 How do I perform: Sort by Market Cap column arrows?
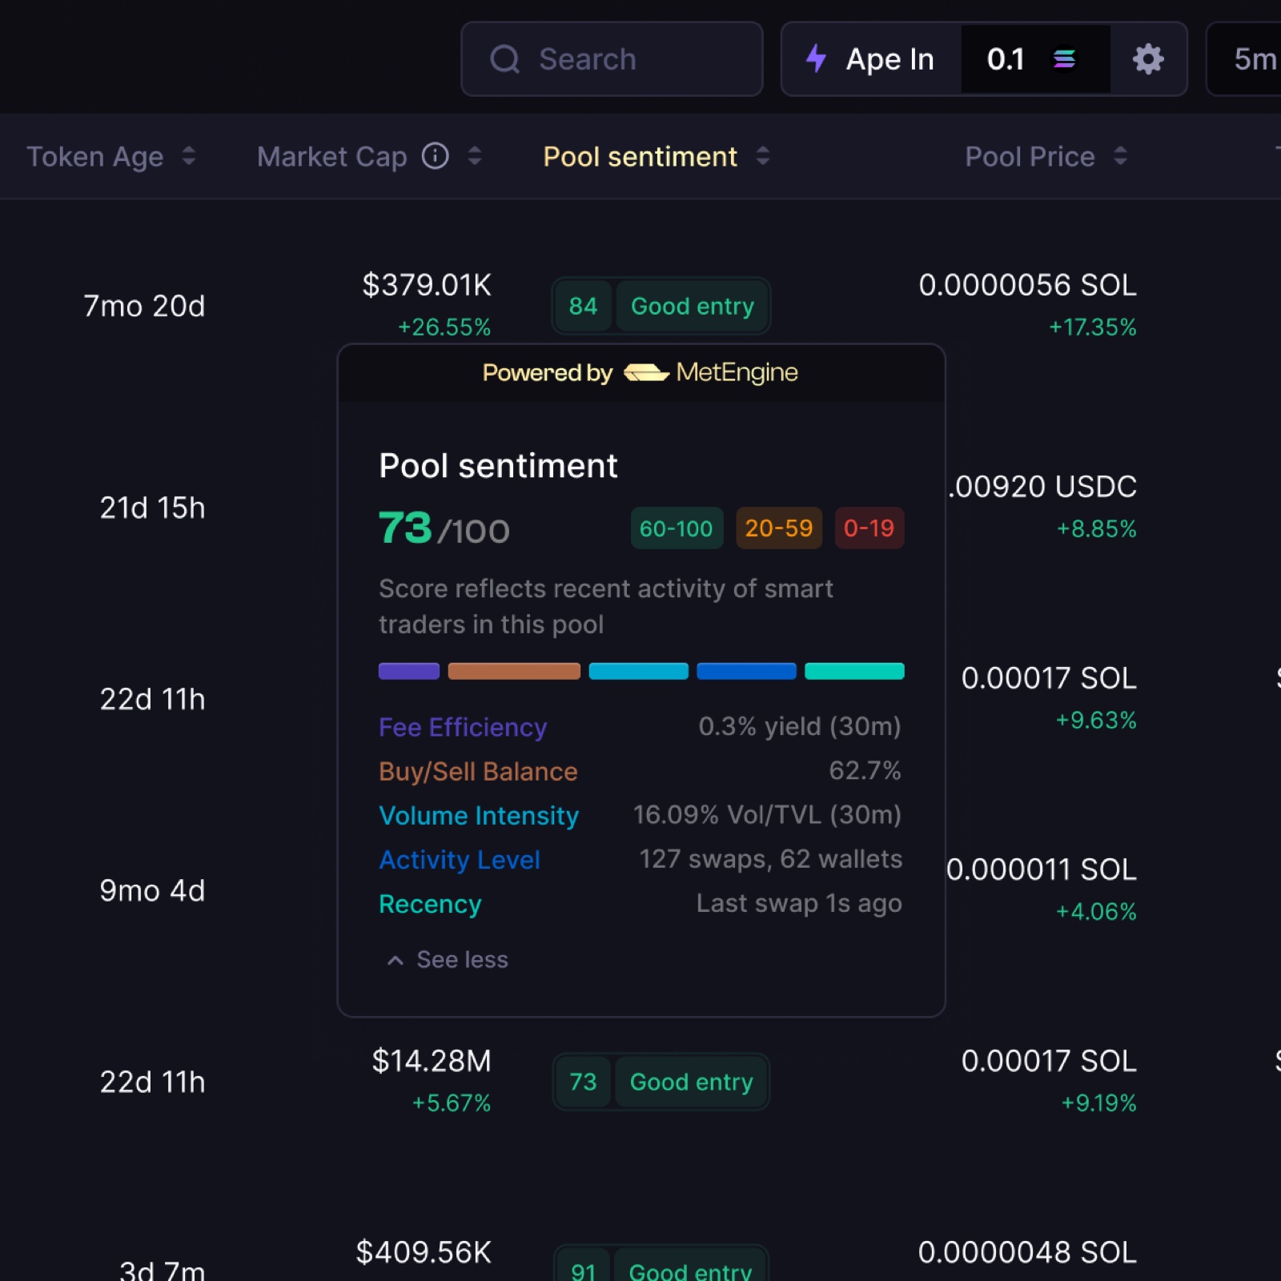click(474, 156)
